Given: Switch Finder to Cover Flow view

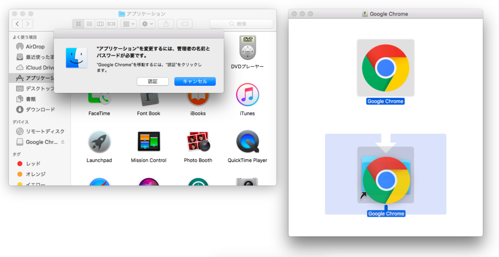Looking at the screenshot, I should click(112, 24).
